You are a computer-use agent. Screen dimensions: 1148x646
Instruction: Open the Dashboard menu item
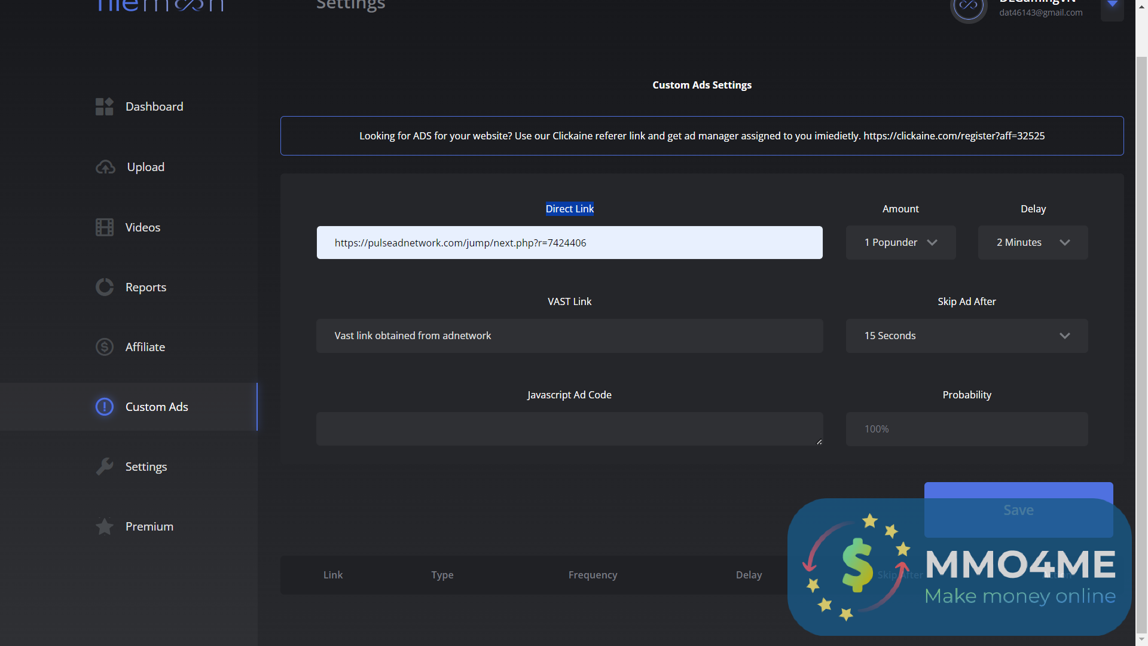(154, 106)
